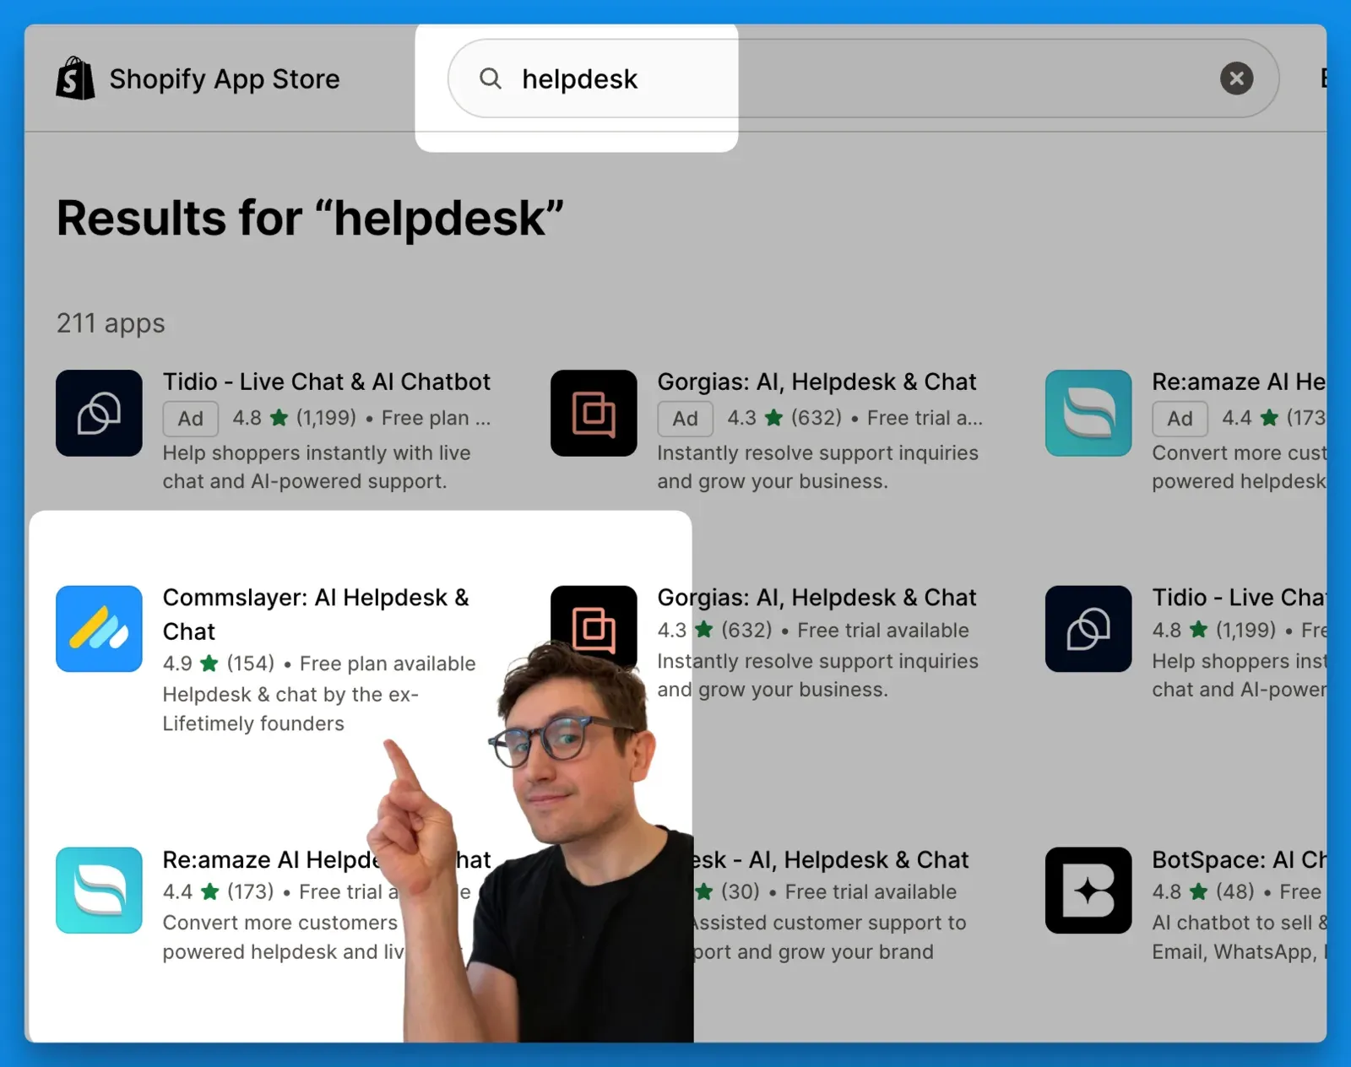Click the 4.3 (632) rating on non-ad Gorgias
The image size is (1351, 1067).
[714, 631]
